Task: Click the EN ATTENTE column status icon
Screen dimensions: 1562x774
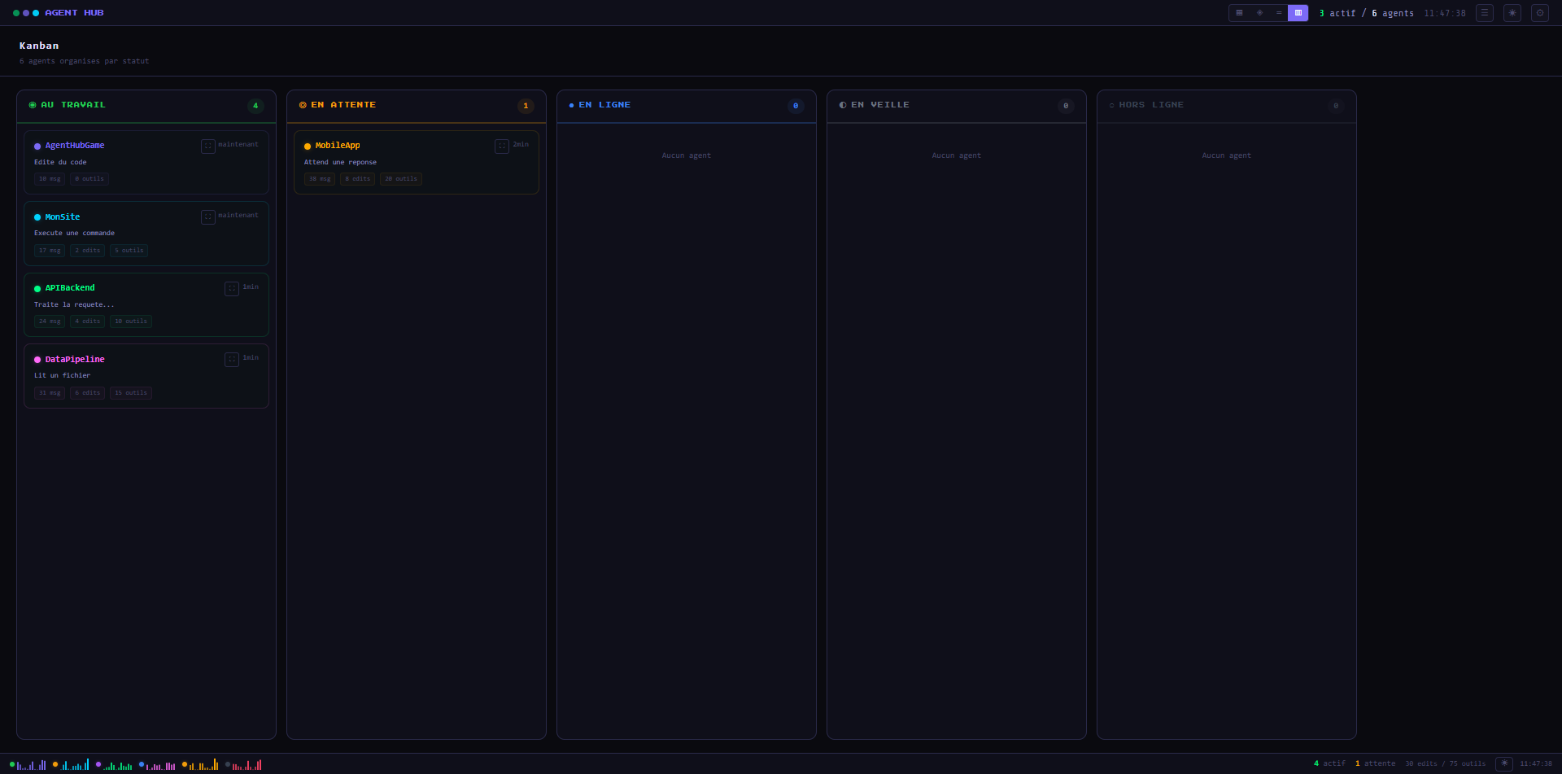Action: point(303,105)
